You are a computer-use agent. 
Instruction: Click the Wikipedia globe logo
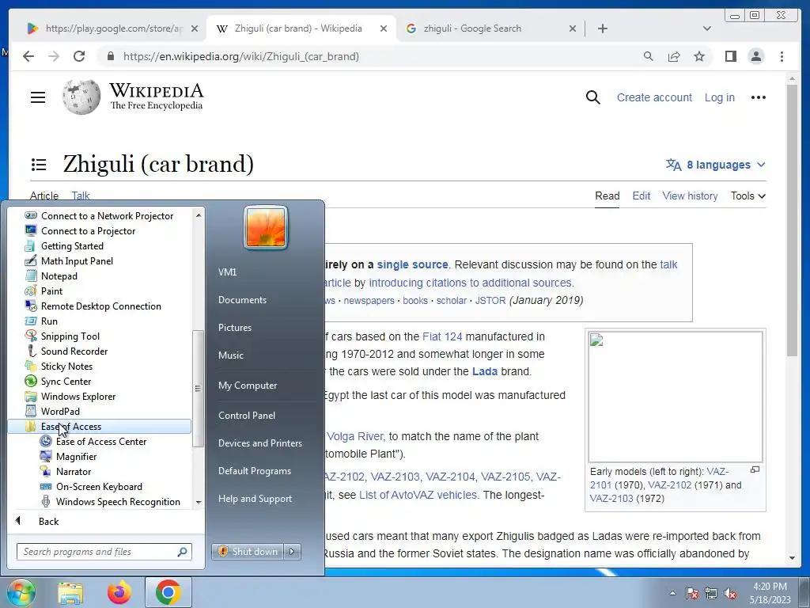(x=81, y=97)
